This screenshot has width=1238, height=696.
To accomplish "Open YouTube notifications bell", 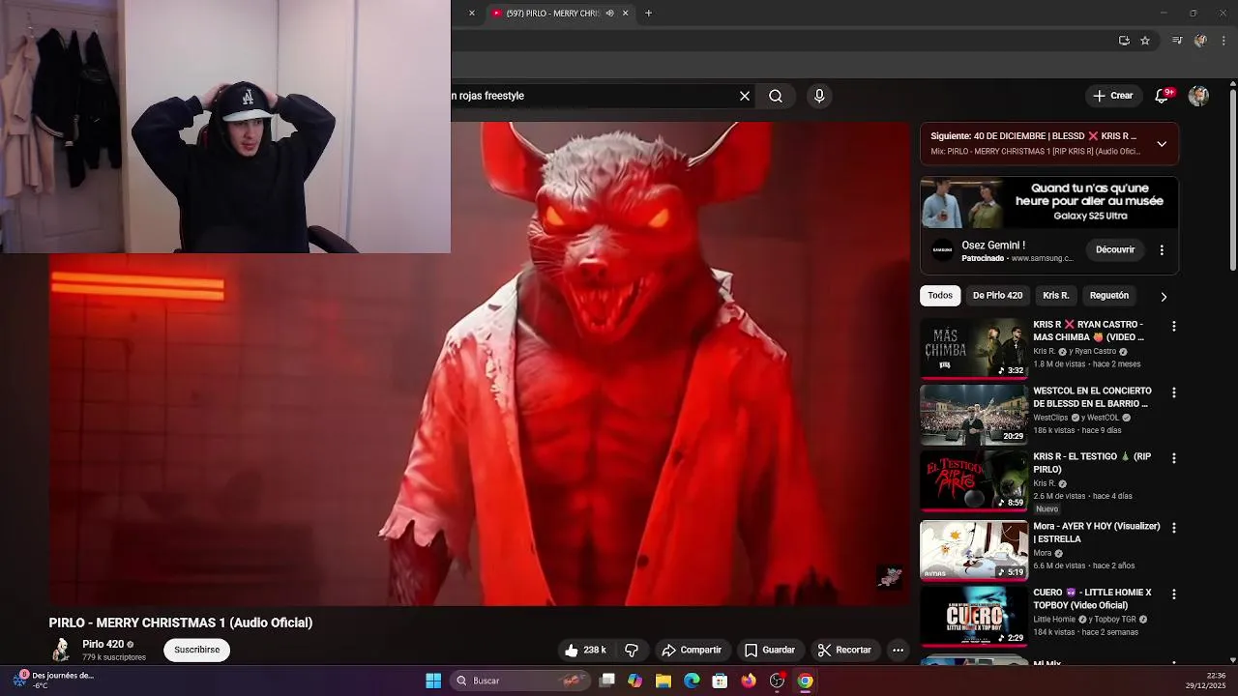I will [1163, 96].
